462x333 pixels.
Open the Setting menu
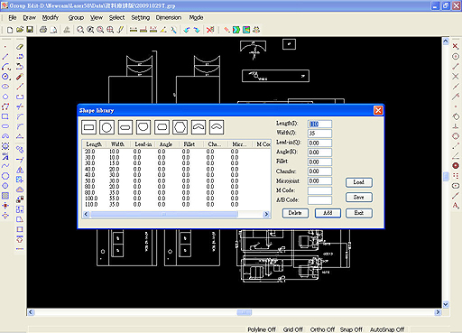point(141,18)
